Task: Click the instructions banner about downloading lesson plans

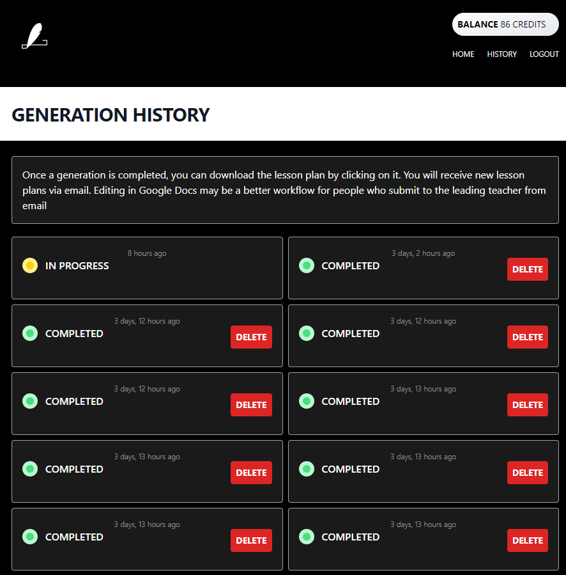Action: click(283, 190)
